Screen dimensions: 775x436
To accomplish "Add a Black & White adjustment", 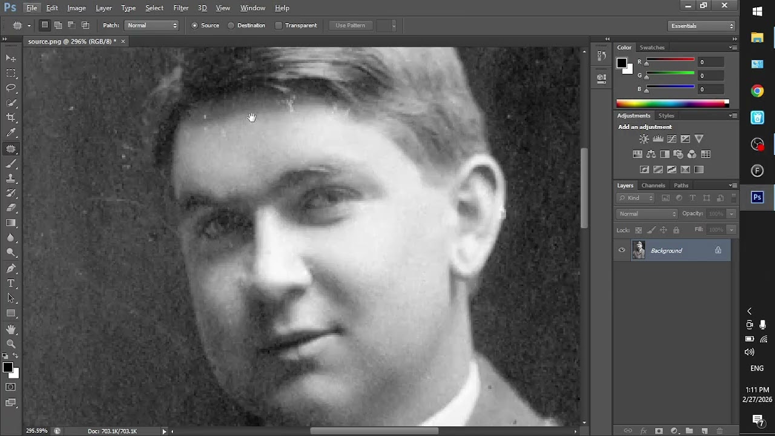I will [665, 154].
